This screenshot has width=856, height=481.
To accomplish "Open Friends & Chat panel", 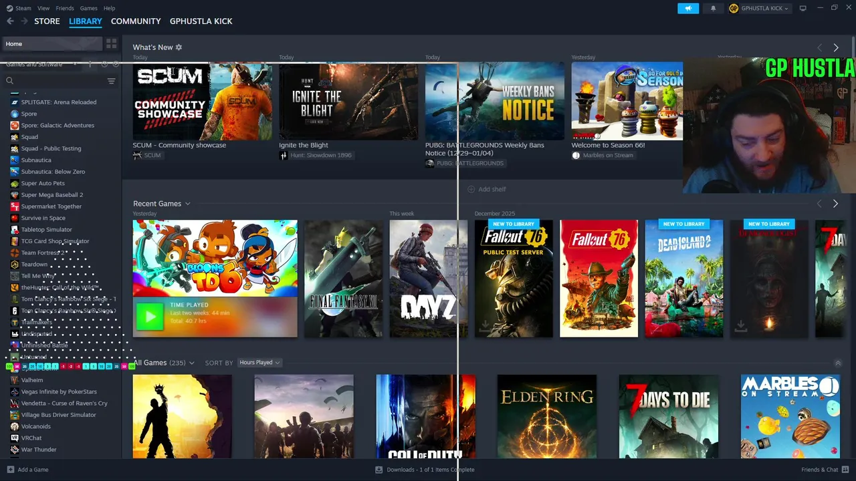I will [825, 470].
